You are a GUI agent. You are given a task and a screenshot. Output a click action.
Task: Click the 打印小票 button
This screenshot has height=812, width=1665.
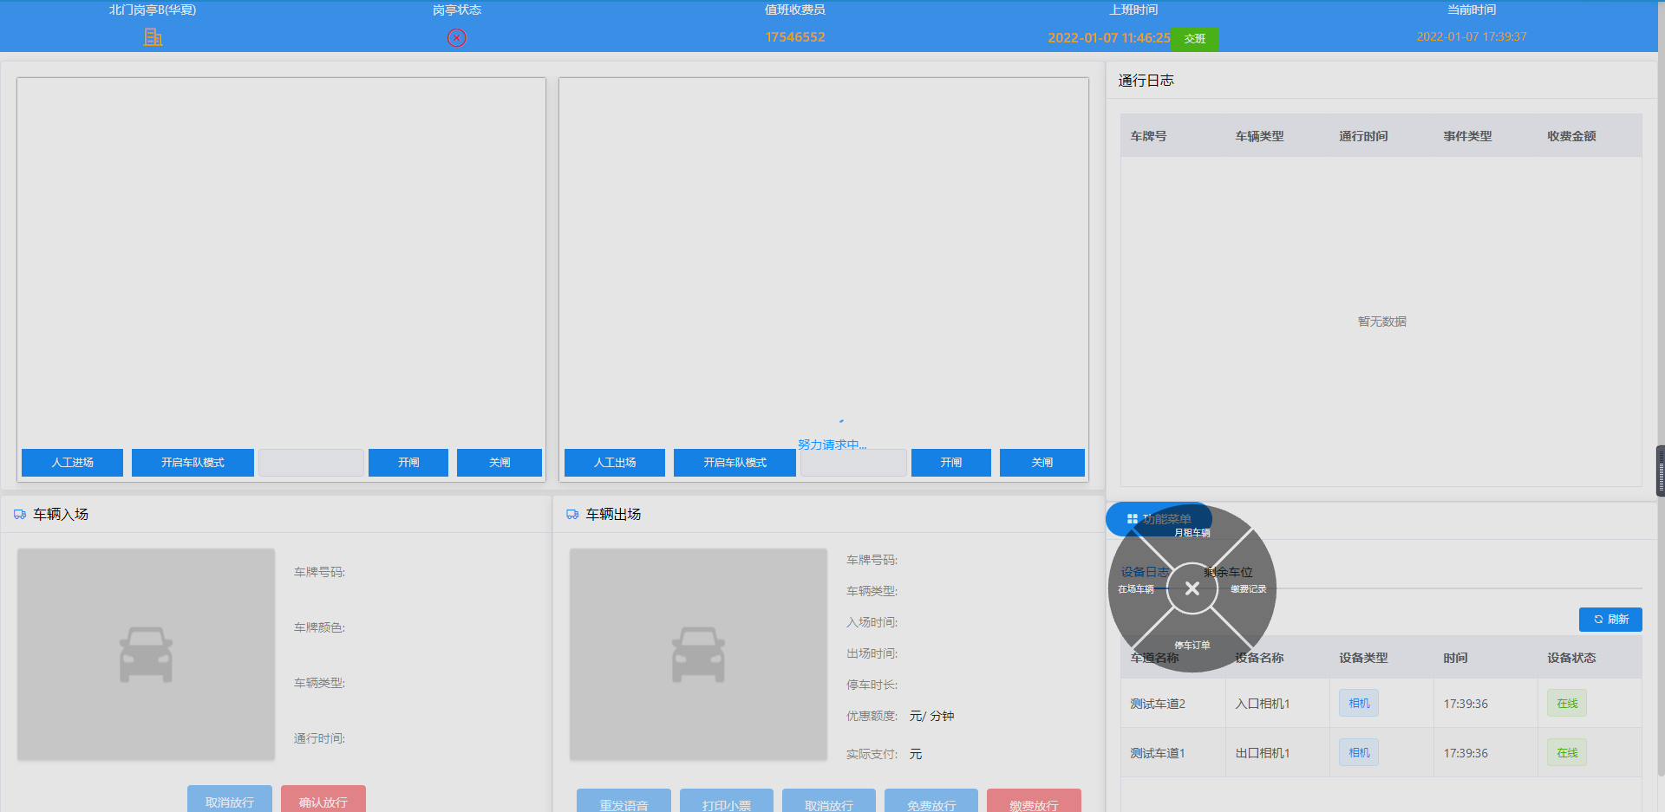tap(727, 802)
